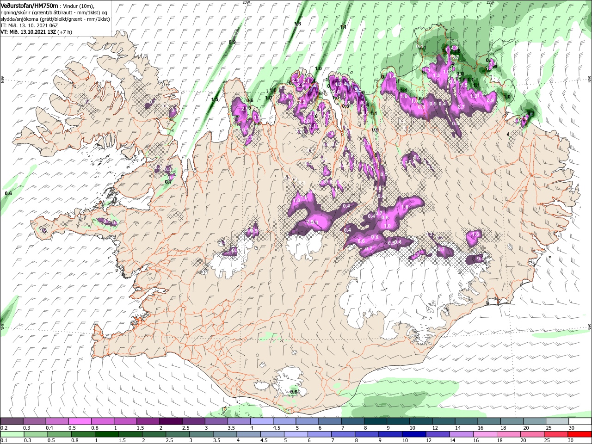This screenshot has height=444, width=592.
Task: Click the 'Vindur (10m),' text in the header
Action: click(x=79, y=6)
